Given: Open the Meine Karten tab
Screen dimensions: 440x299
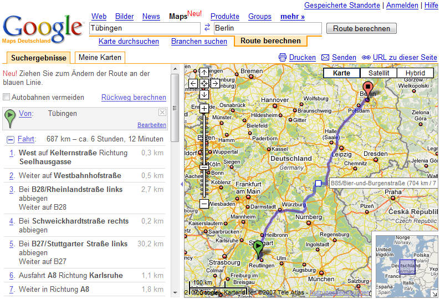Looking at the screenshot, I should tap(100, 57).
